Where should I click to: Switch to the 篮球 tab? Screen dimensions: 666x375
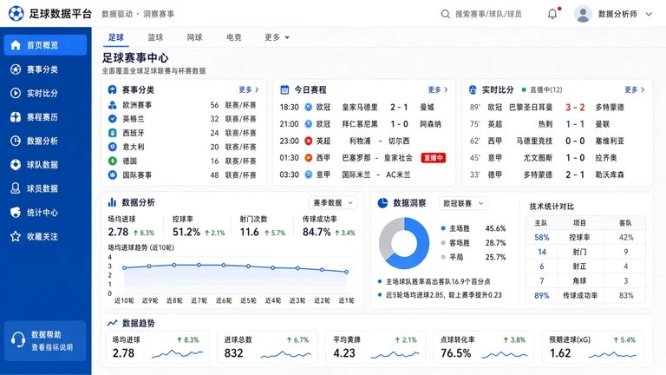tap(155, 37)
